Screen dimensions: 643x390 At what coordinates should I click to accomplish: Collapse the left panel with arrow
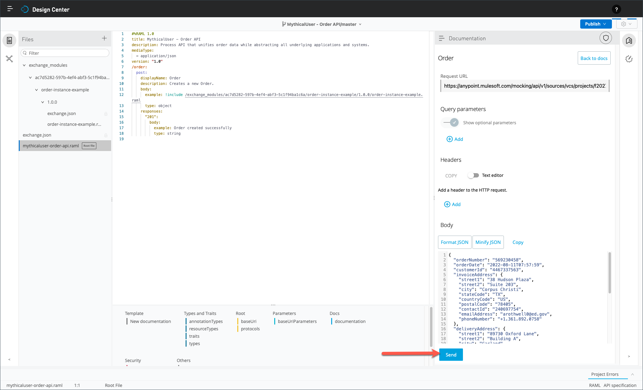[x=10, y=359]
